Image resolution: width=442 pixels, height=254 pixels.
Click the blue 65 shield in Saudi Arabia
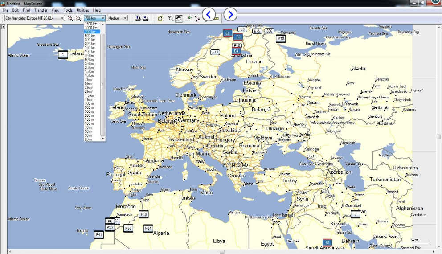(x=327, y=242)
